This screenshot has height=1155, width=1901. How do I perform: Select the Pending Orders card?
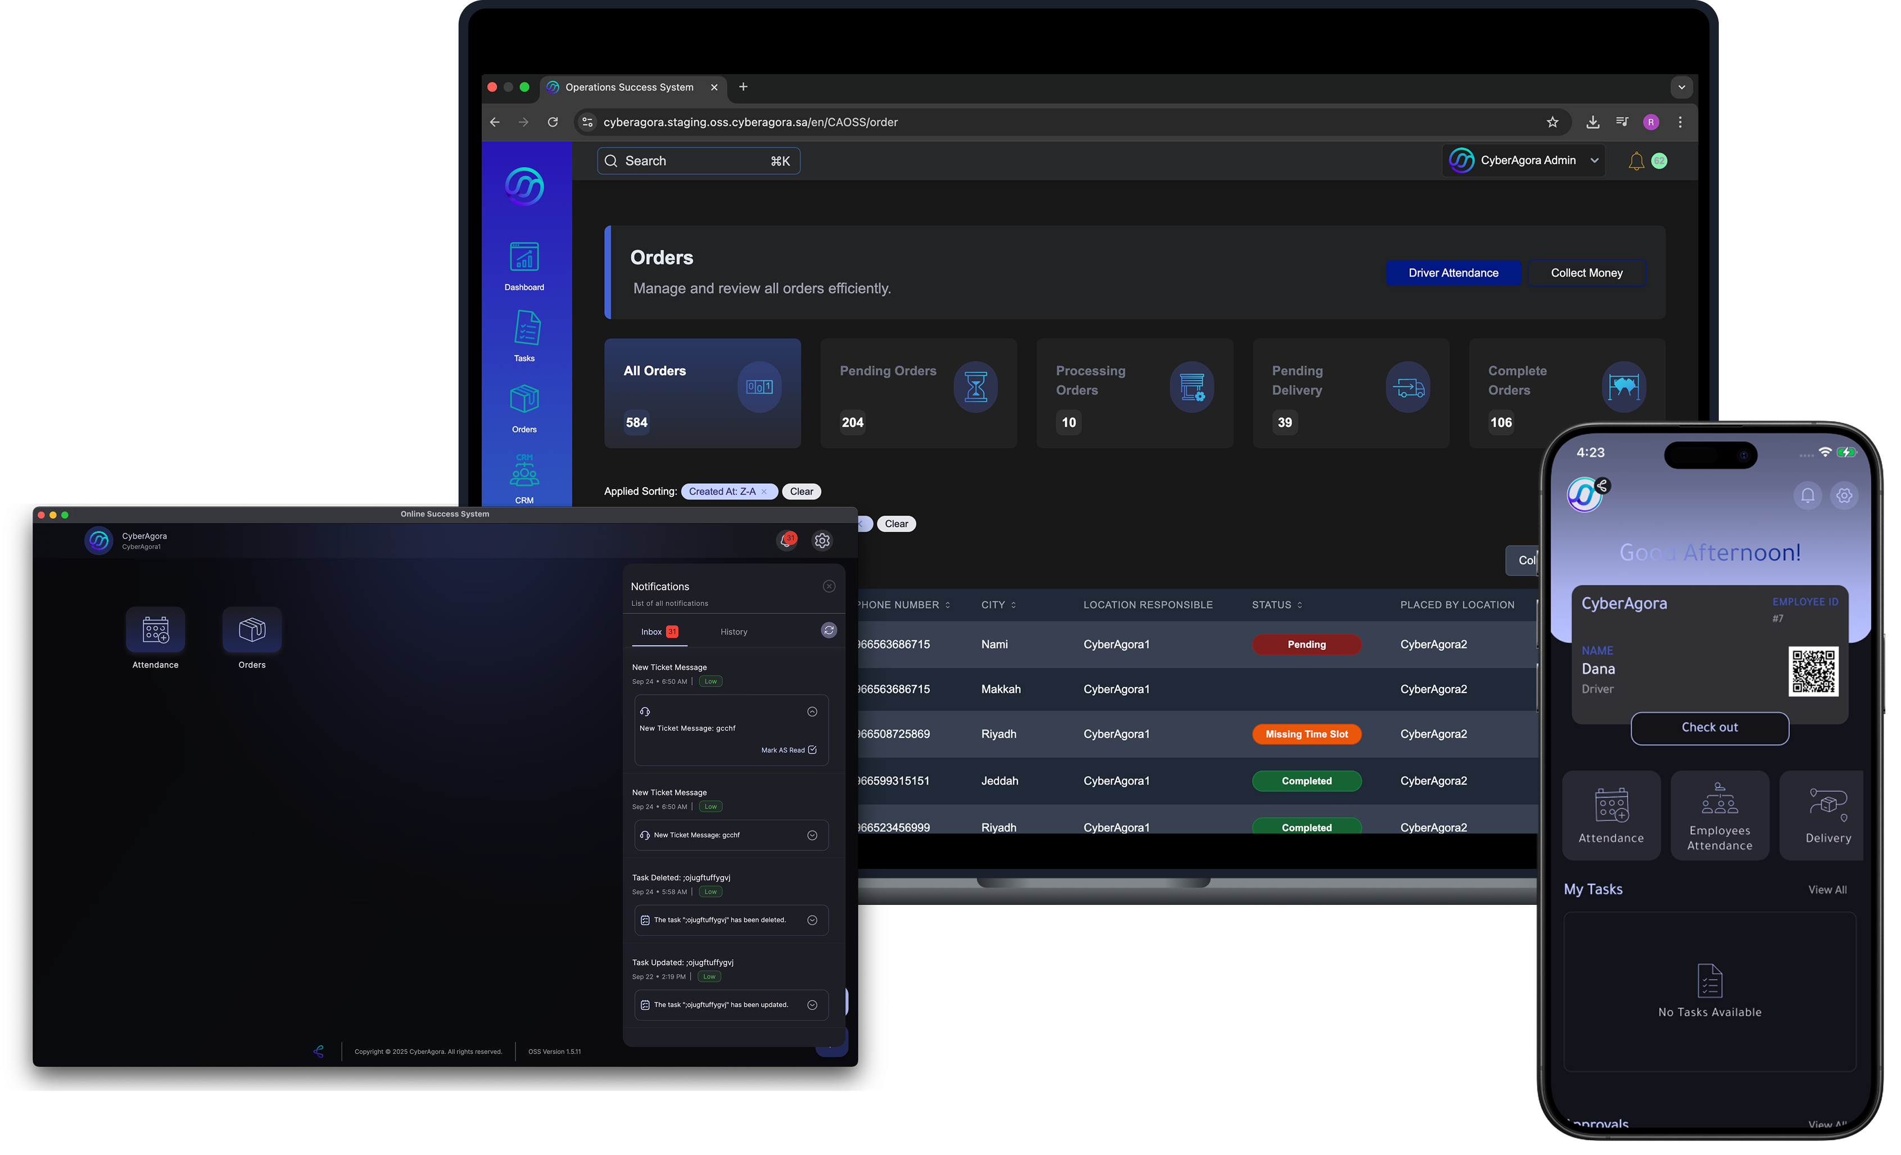point(917,393)
